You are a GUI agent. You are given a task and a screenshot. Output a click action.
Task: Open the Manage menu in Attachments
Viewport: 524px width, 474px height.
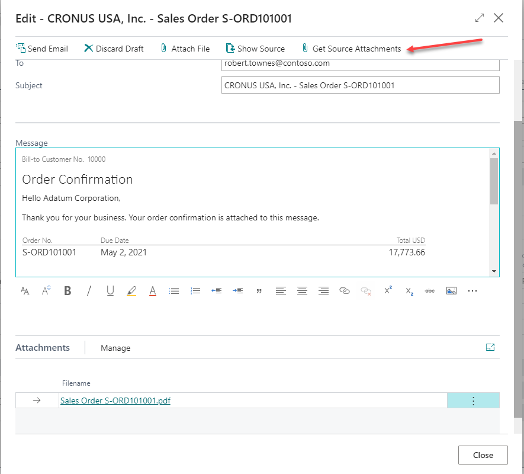115,348
